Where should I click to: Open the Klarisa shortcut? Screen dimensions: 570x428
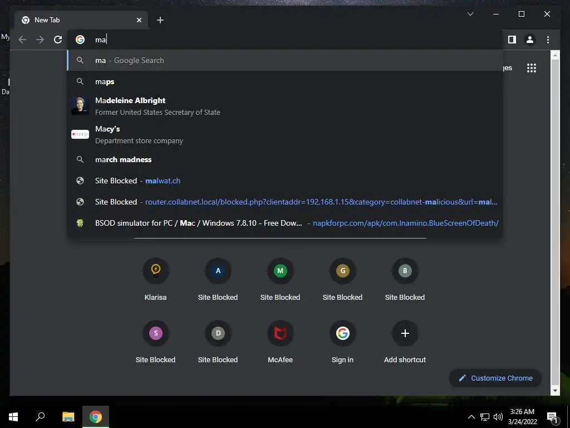[156, 280]
